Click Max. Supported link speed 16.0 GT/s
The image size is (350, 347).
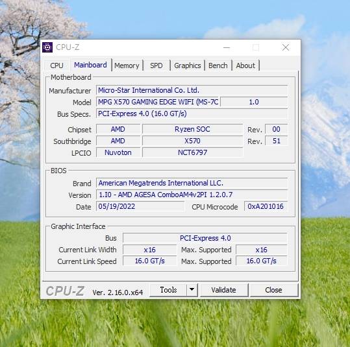coord(262,261)
